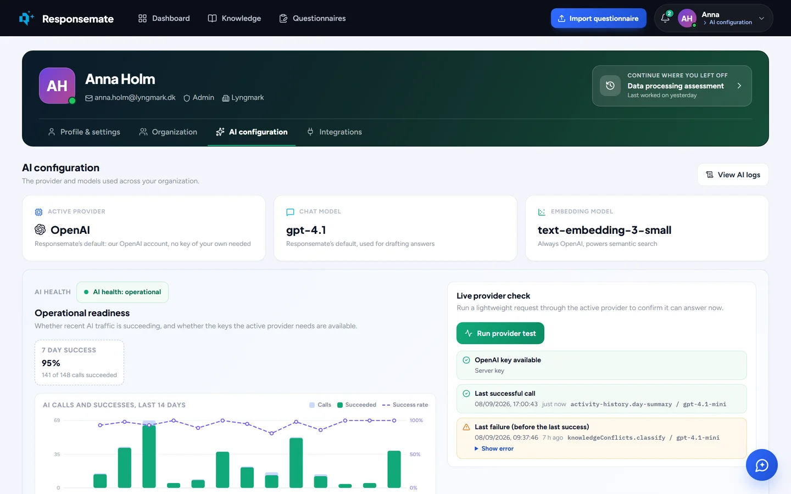Click activity-history.day-summary call text

pyautogui.click(x=621, y=404)
